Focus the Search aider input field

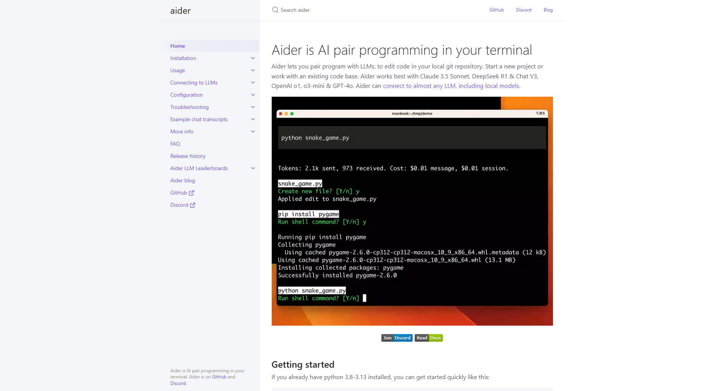coord(374,10)
